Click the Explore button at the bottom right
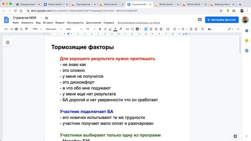This screenshot has height=141, width=251. 235,136
